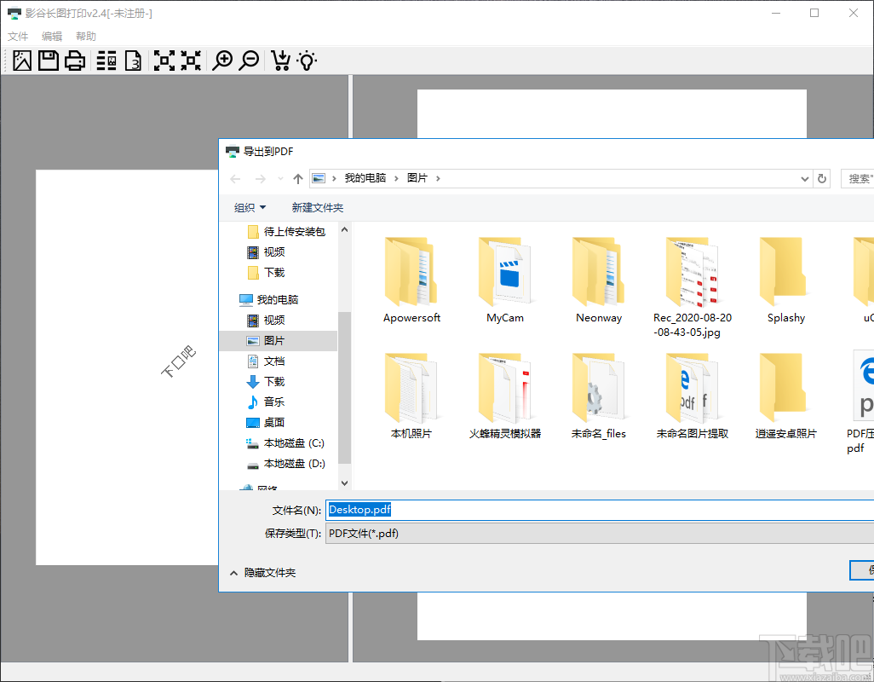The image size is (874, 682).
Task: Click path chevron after 图片
Action: [438, 178]
